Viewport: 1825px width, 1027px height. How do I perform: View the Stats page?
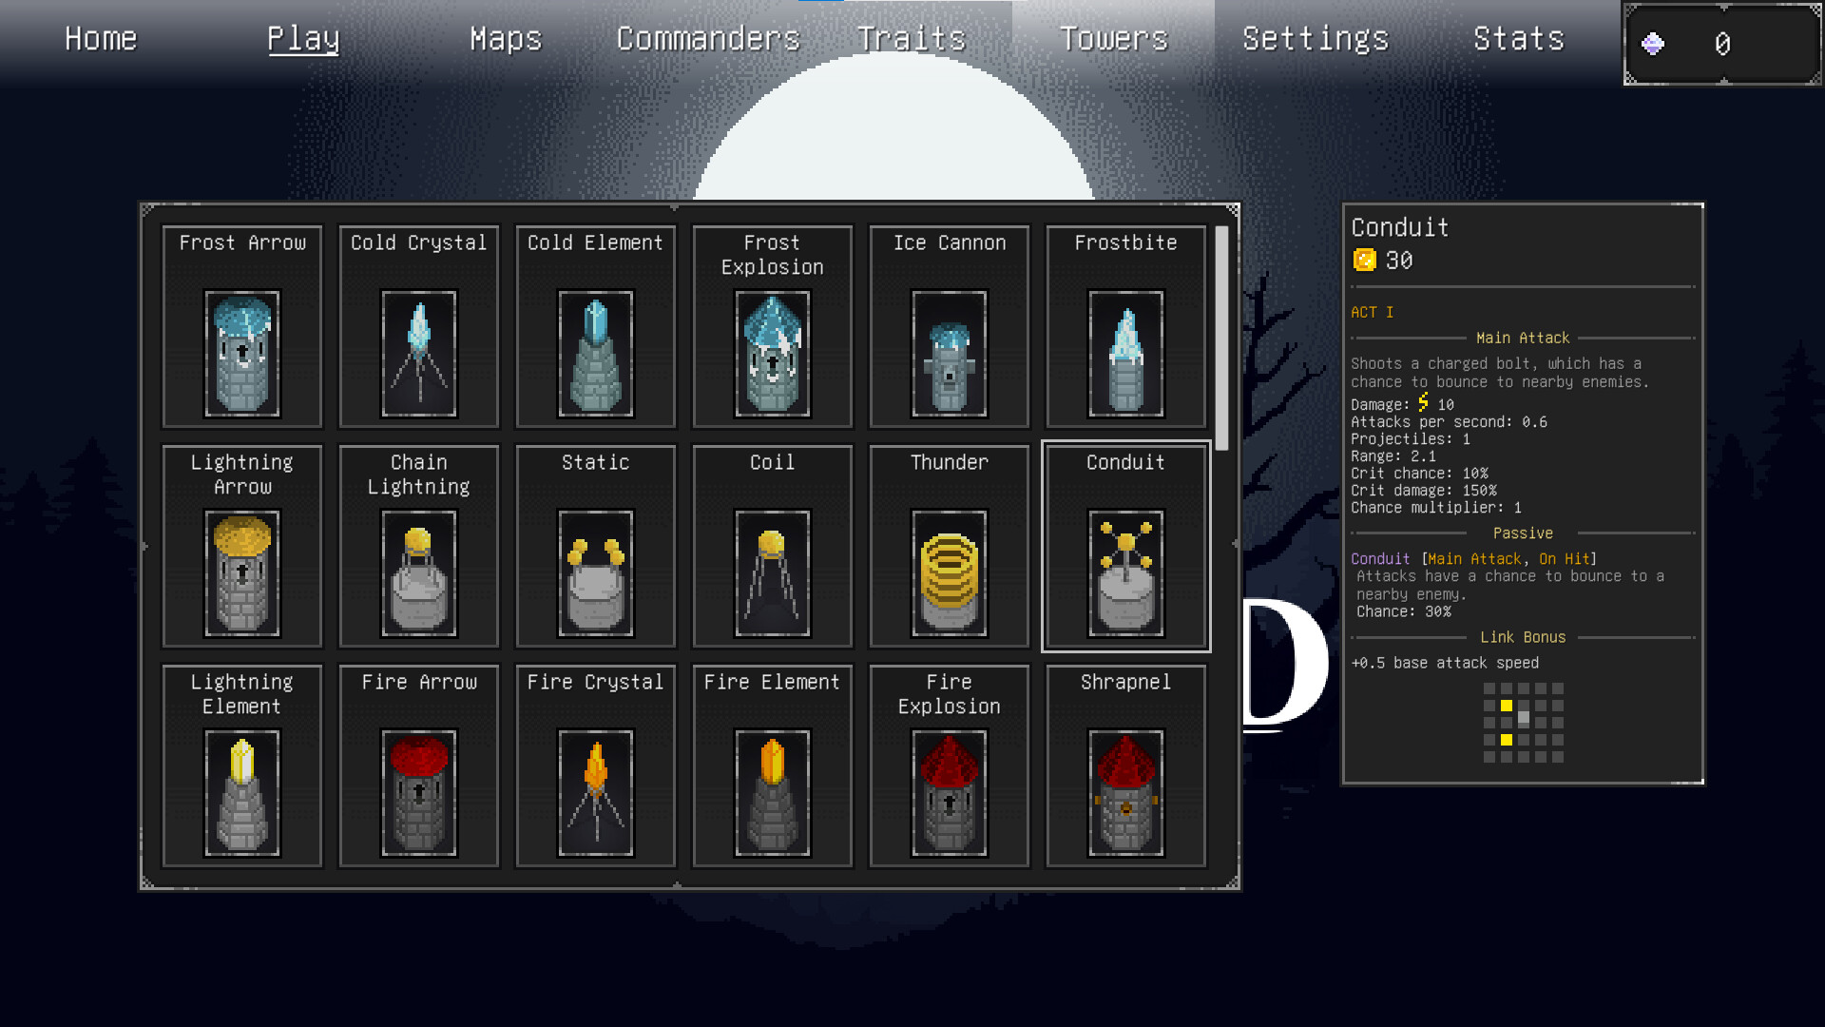pyautogui.click(x=1518, y=38)
